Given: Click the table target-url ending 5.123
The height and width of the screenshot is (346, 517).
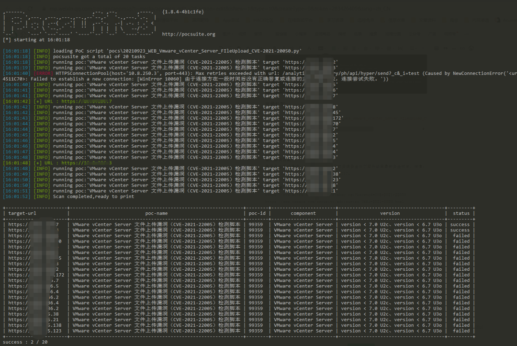Looking at the screenshot, I should click(x=35, y=331).
